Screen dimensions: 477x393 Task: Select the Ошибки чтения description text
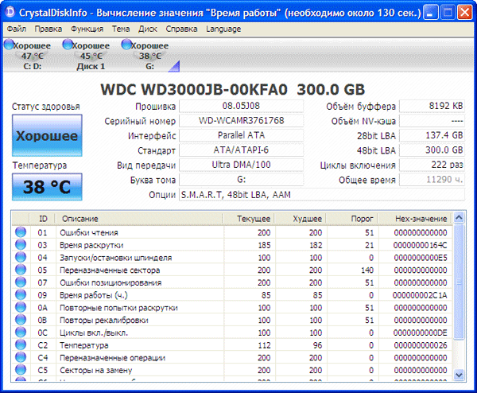[x=89, y=232]
